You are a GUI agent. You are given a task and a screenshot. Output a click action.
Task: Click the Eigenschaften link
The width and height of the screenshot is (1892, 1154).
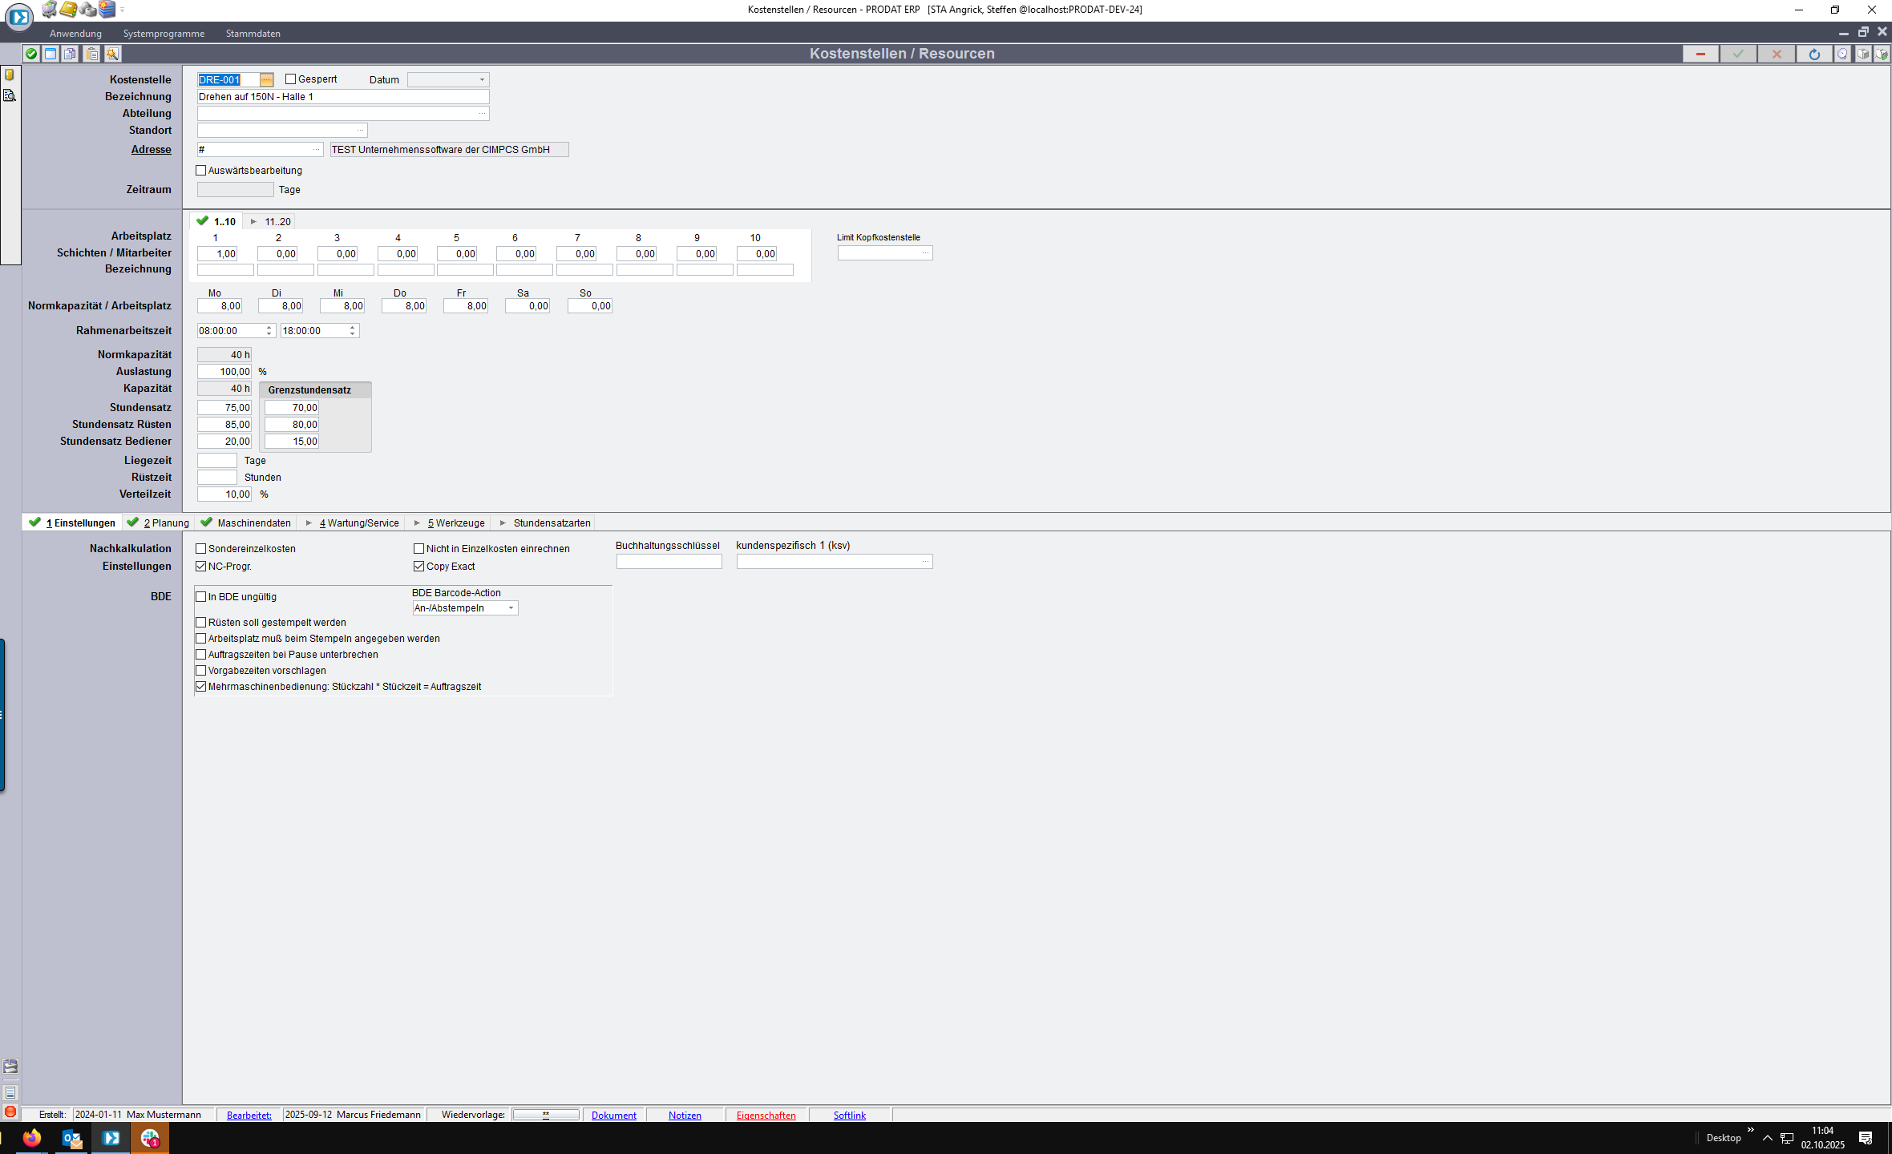[766, 1116]
